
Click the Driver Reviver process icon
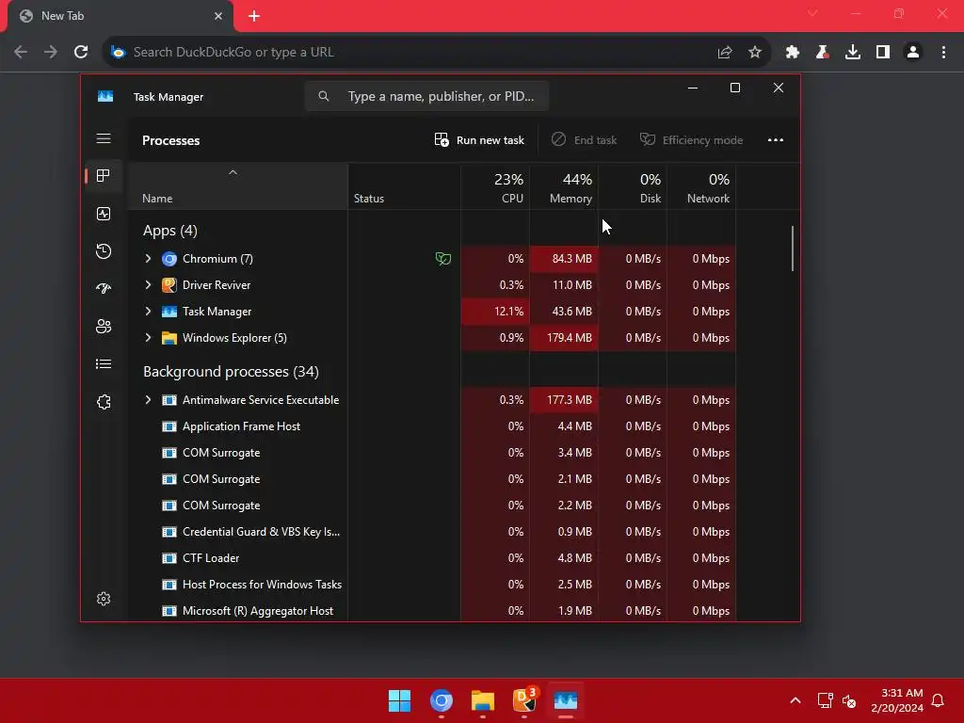point(169,285)
